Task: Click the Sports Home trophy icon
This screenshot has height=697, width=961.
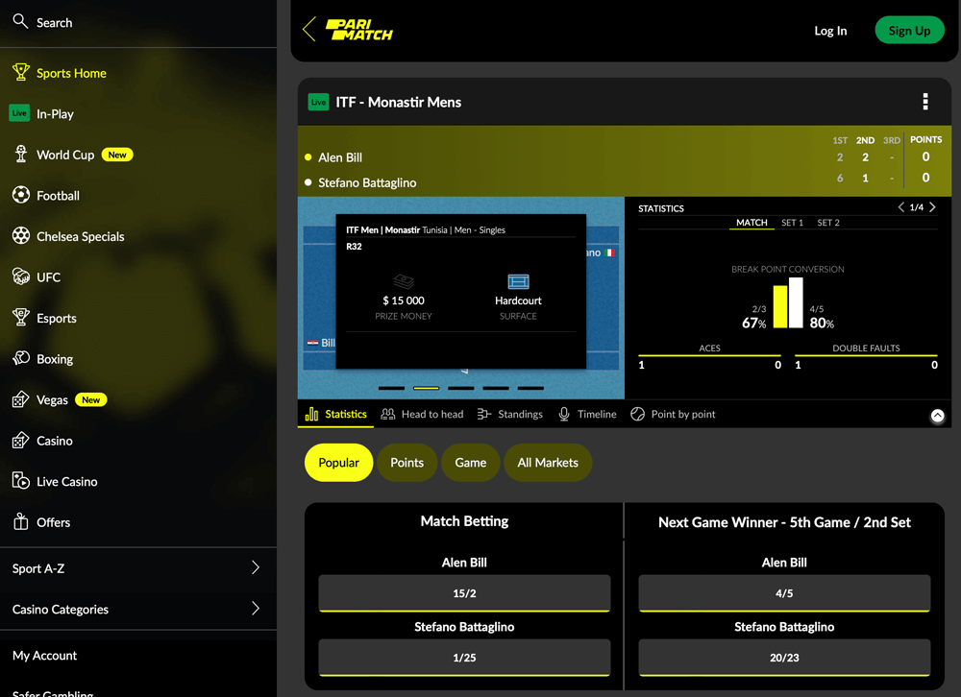Action: (21, 72)
